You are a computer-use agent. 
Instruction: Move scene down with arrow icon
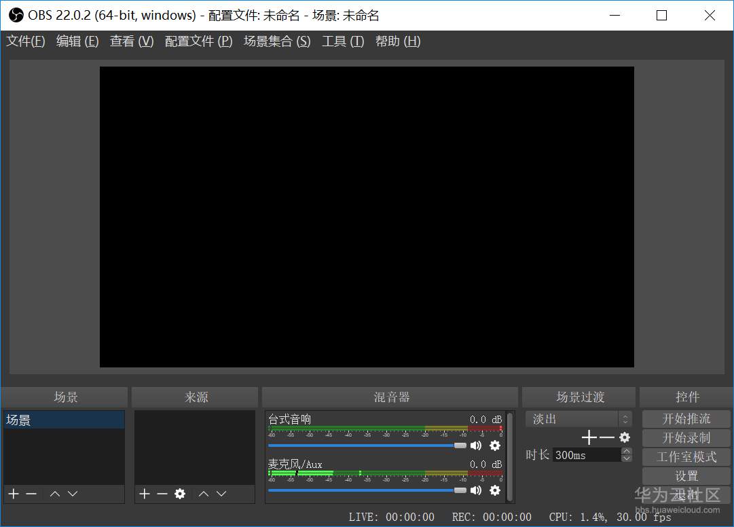(x=73, y=494)
